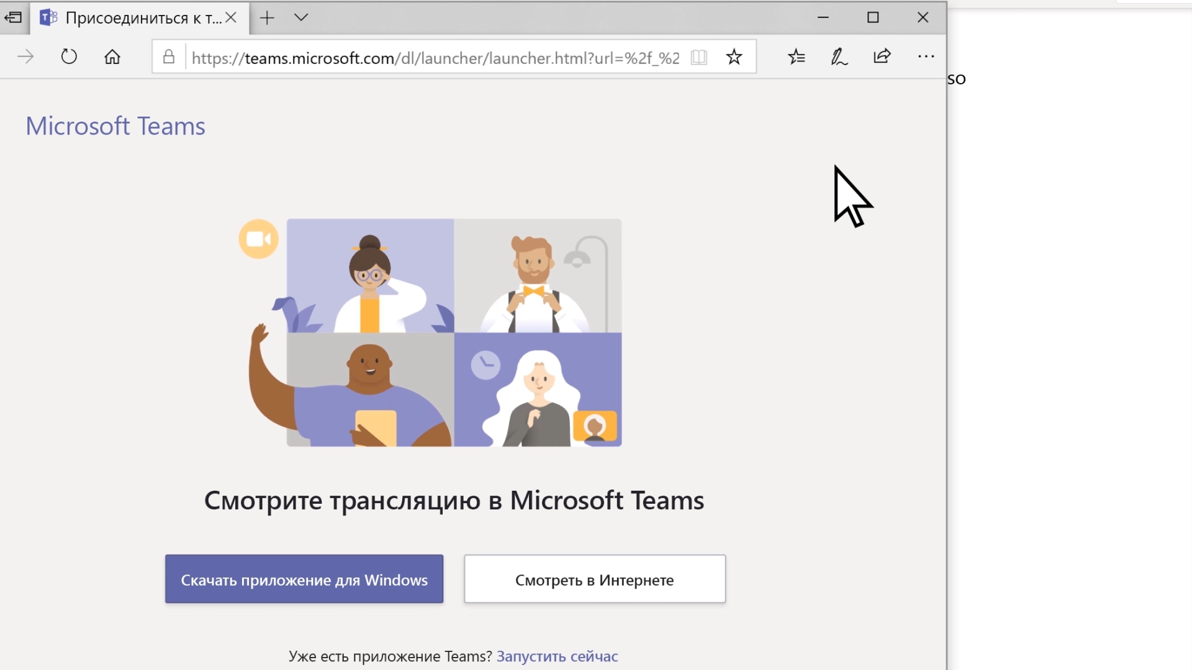Viewport: 1192px width, 670px height.
Task: Open a new browser tab
Action: click(x=267, y=18)
